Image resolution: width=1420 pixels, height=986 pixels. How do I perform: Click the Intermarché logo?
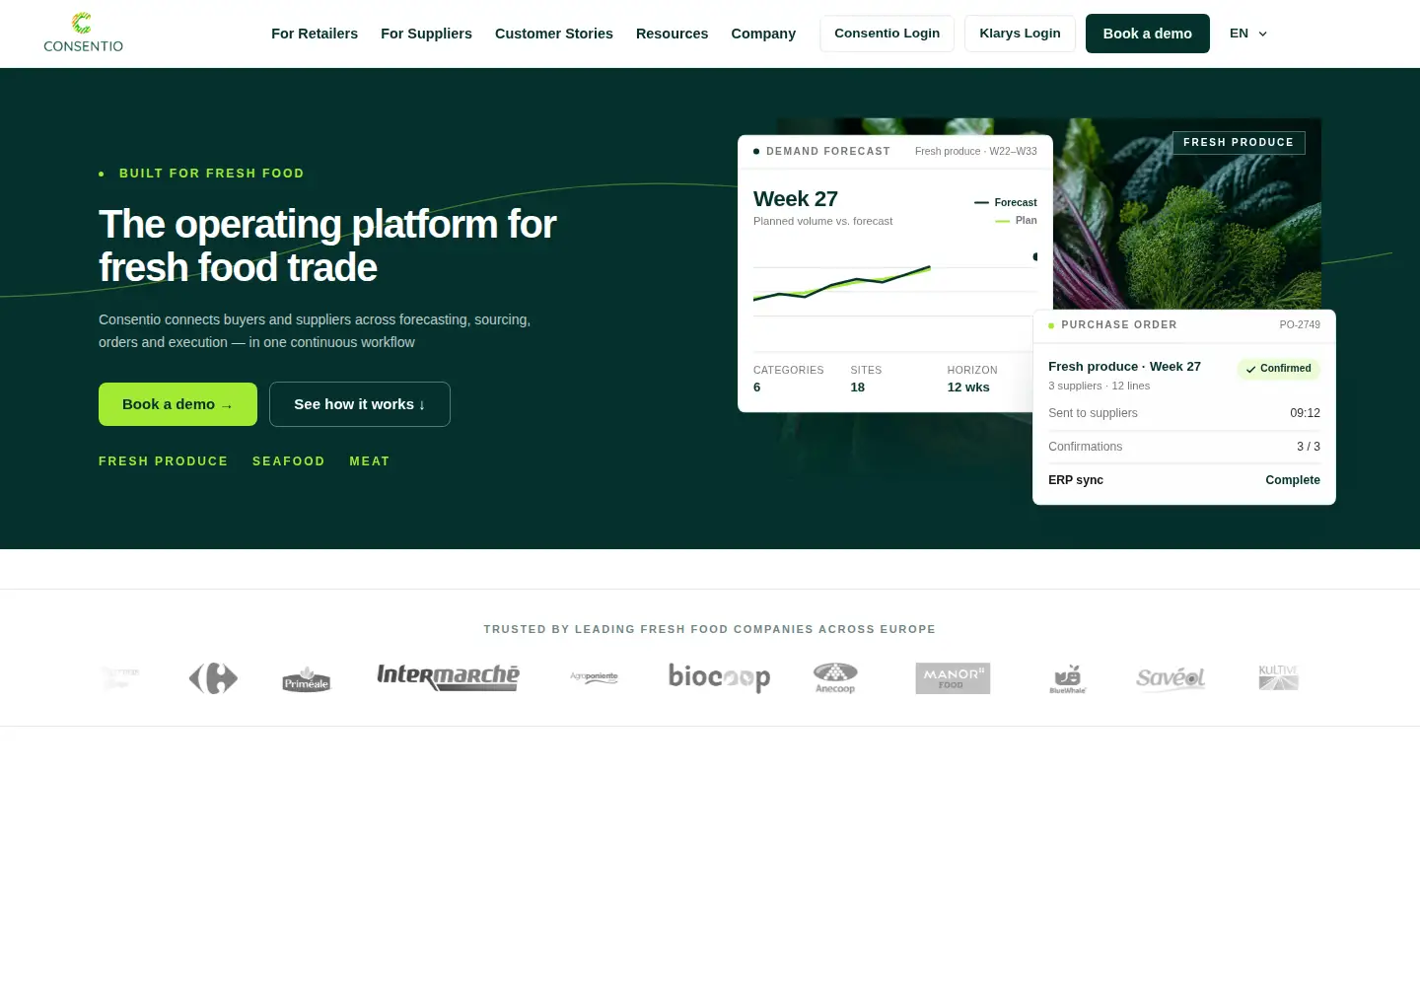tap(449, 676)
